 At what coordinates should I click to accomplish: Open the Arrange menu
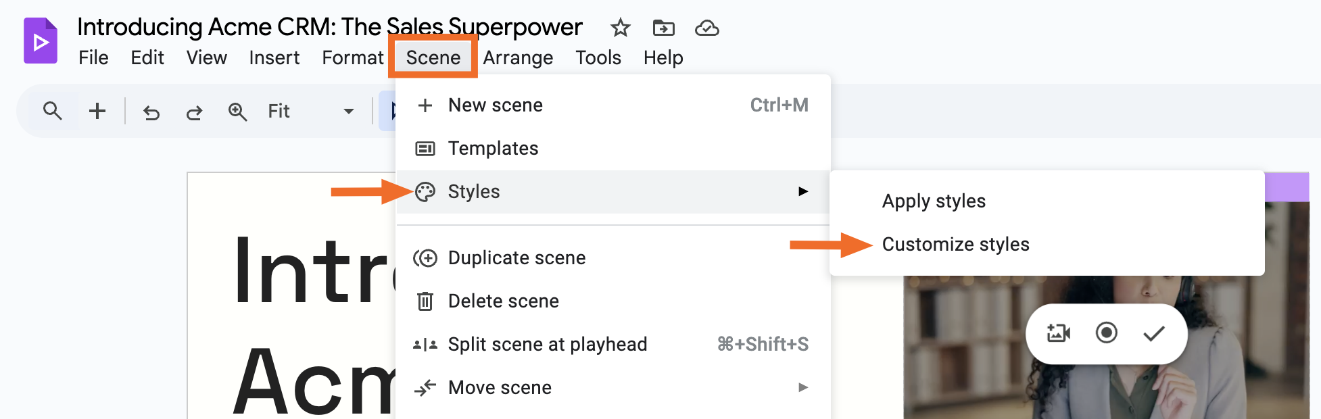coord(518,58)
